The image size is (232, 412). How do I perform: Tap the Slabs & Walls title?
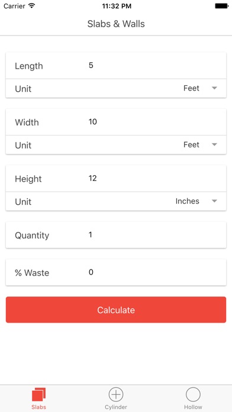pyautogui.click(x=116, y=24)
